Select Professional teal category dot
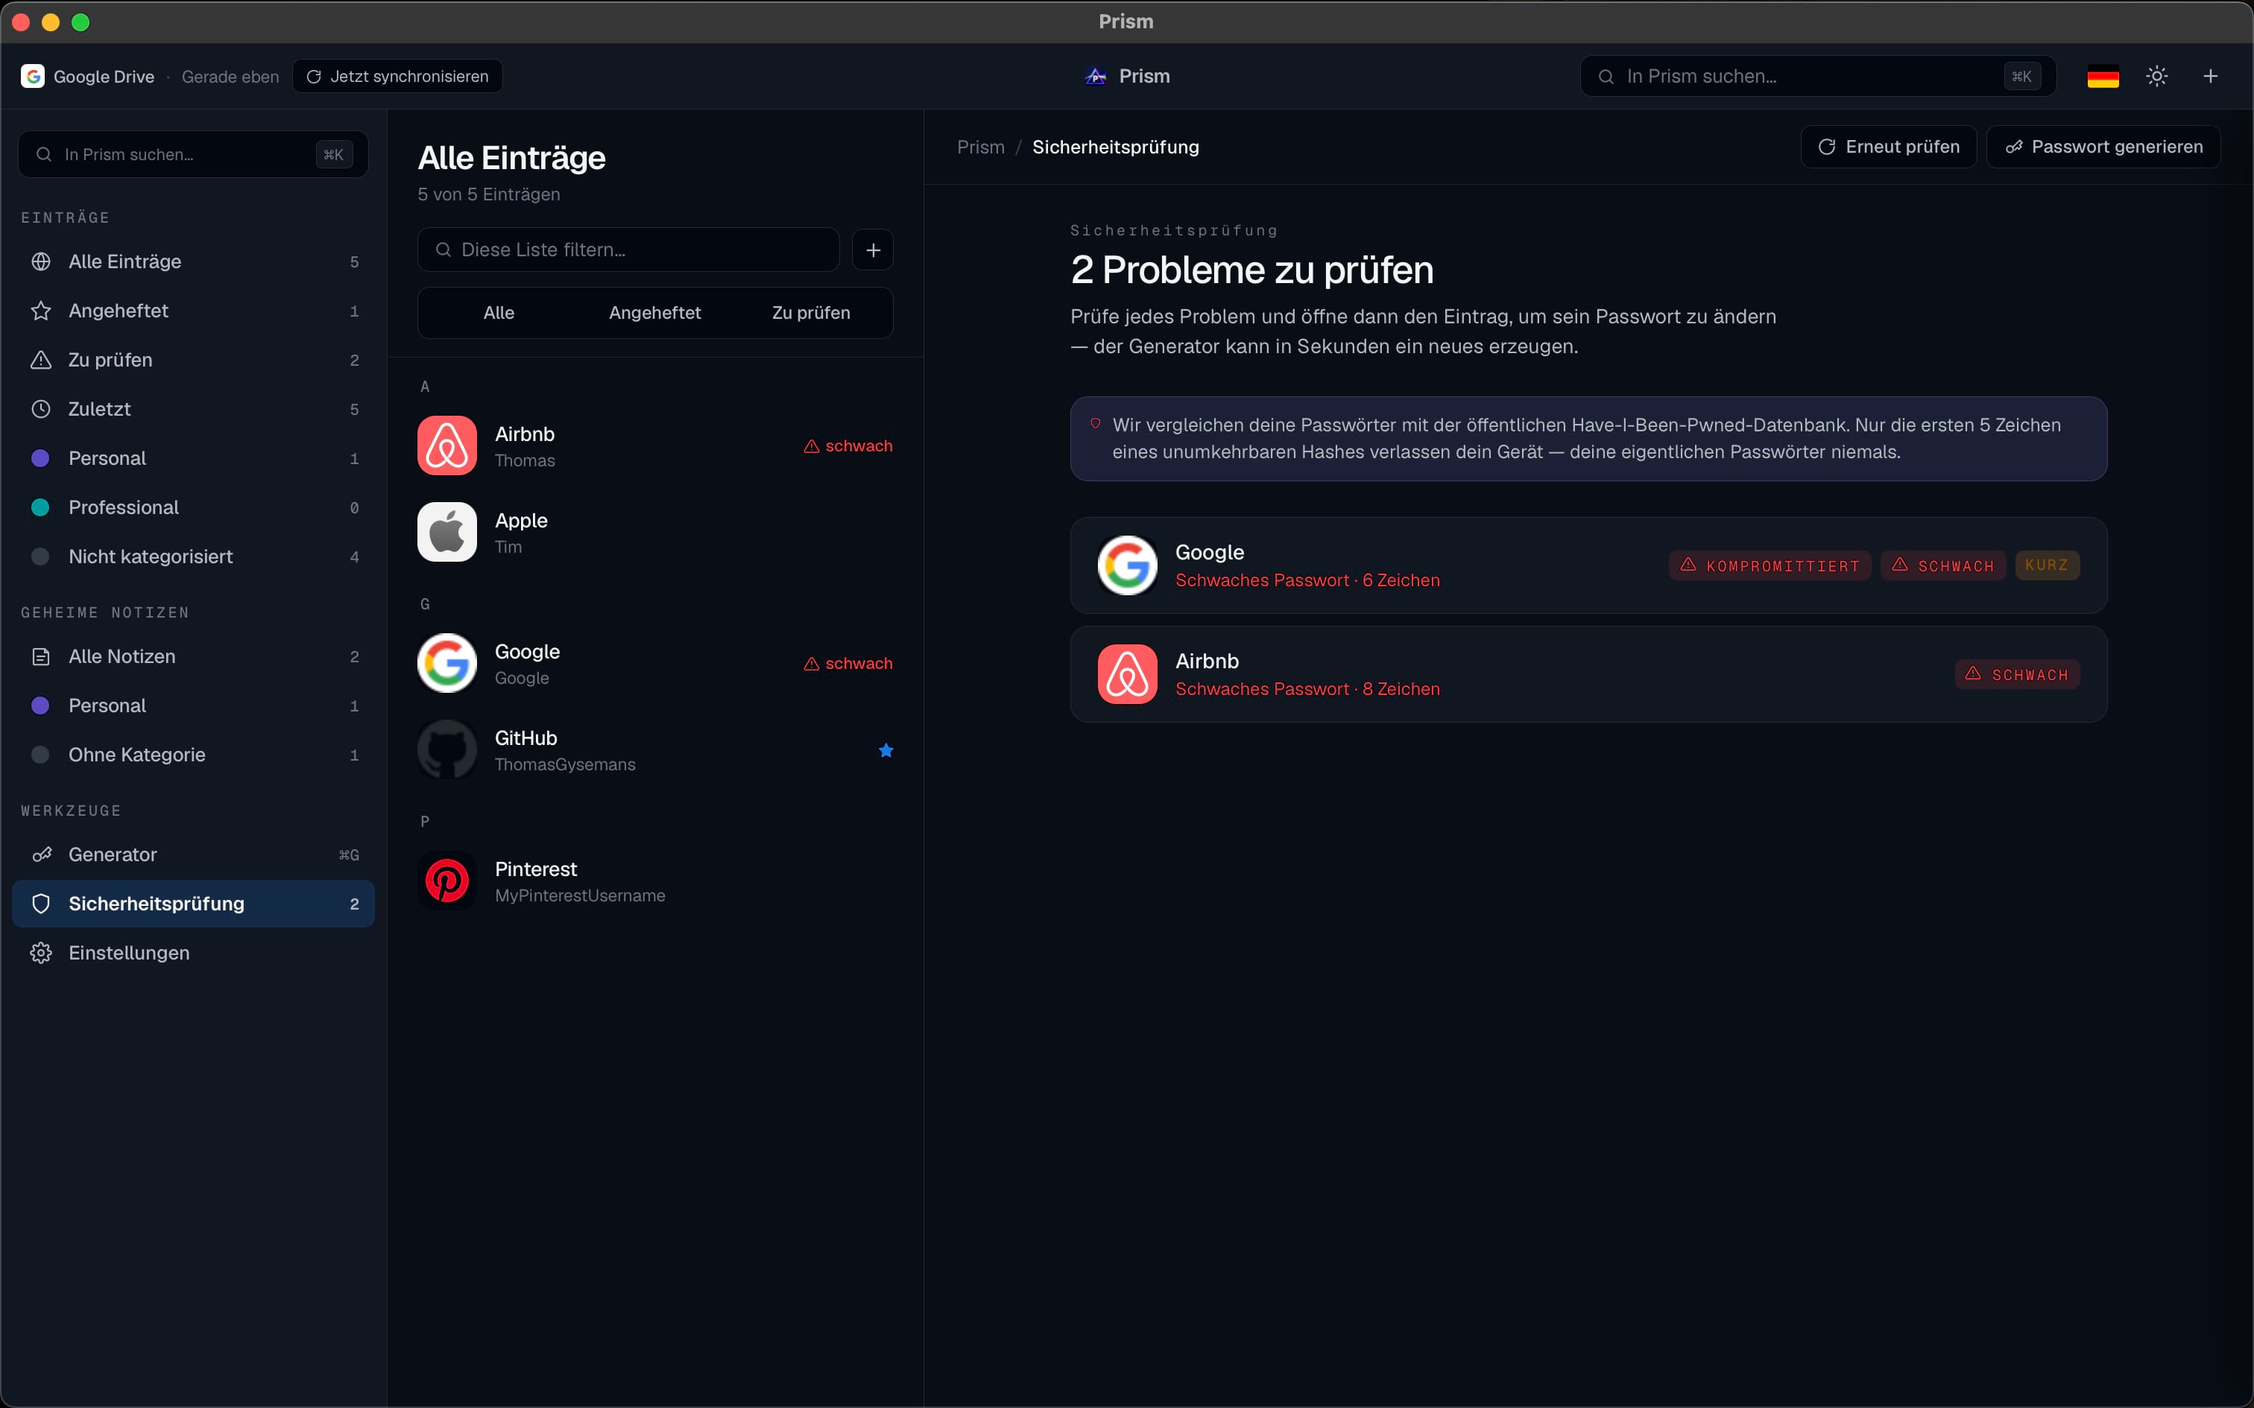Image resolution: width=2254 pixels, height=1408 pixels. [40, 507]
